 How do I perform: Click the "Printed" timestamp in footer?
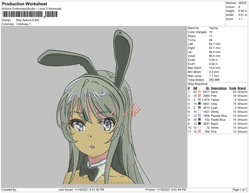(166, 190)
